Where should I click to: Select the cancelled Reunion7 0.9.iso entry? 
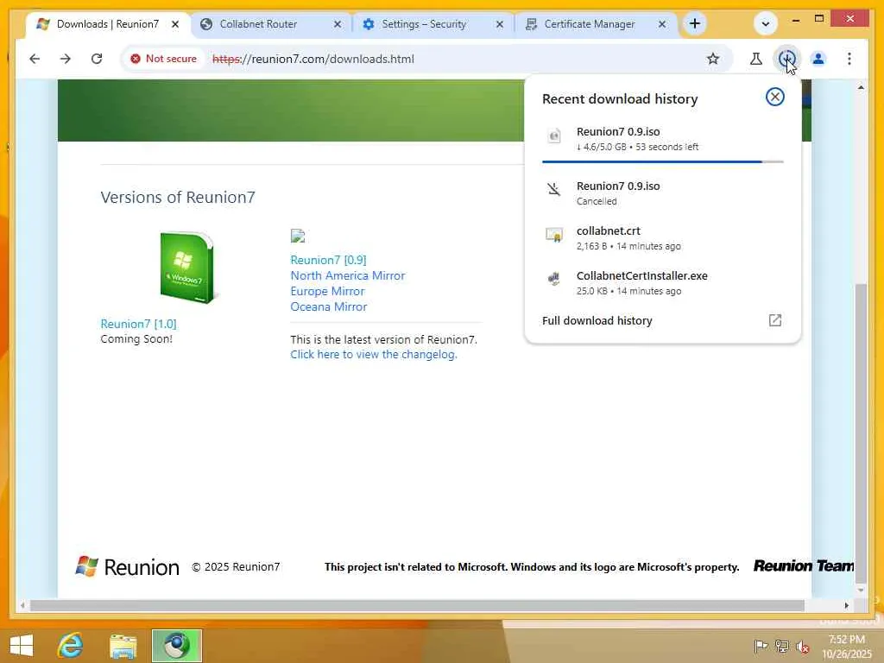(662, 193)
